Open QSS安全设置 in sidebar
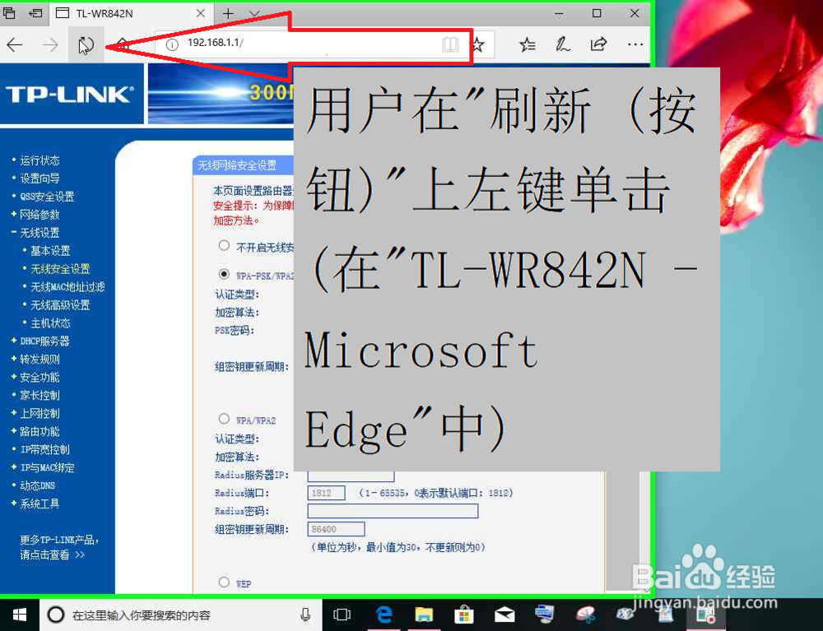Image resolution: width=823 pixels, height=631 pixels. pyautogui.click(x=47, y=197)
